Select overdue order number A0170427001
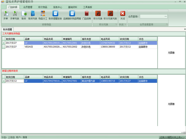186x139 pixels. tap(72, 81)
